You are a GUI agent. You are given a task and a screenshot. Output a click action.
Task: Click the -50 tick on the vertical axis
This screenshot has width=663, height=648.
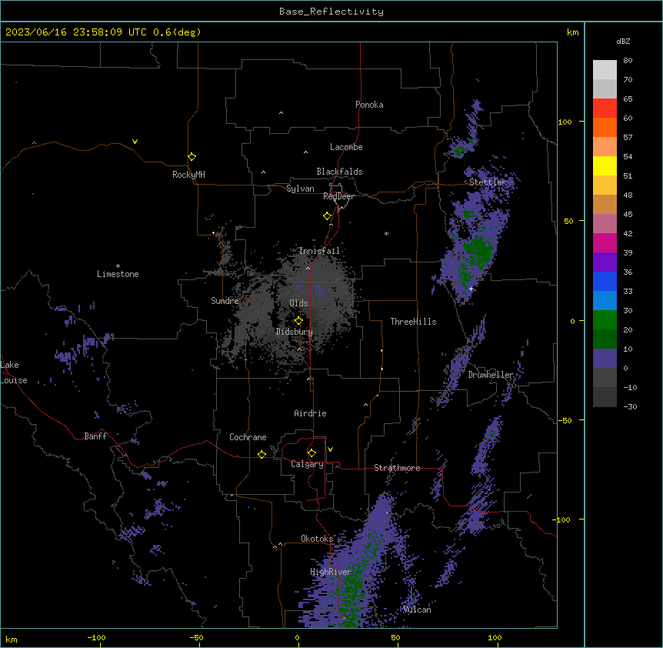[565, 420]
